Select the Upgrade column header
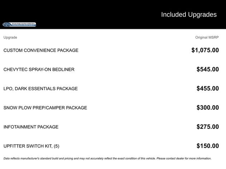Screen dimensions: 226x169 click(x=10, y=37)
